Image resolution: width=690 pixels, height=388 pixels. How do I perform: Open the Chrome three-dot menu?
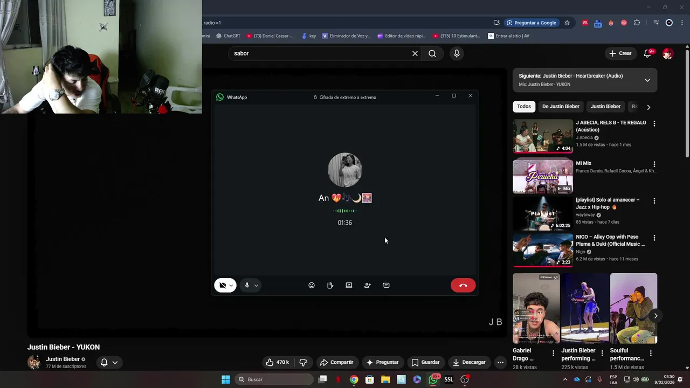click(x=682, y=23)
